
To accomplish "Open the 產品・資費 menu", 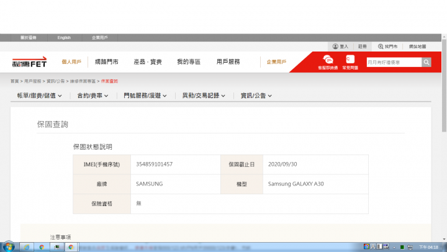I will pyautogui.click(x=148, y=62).
